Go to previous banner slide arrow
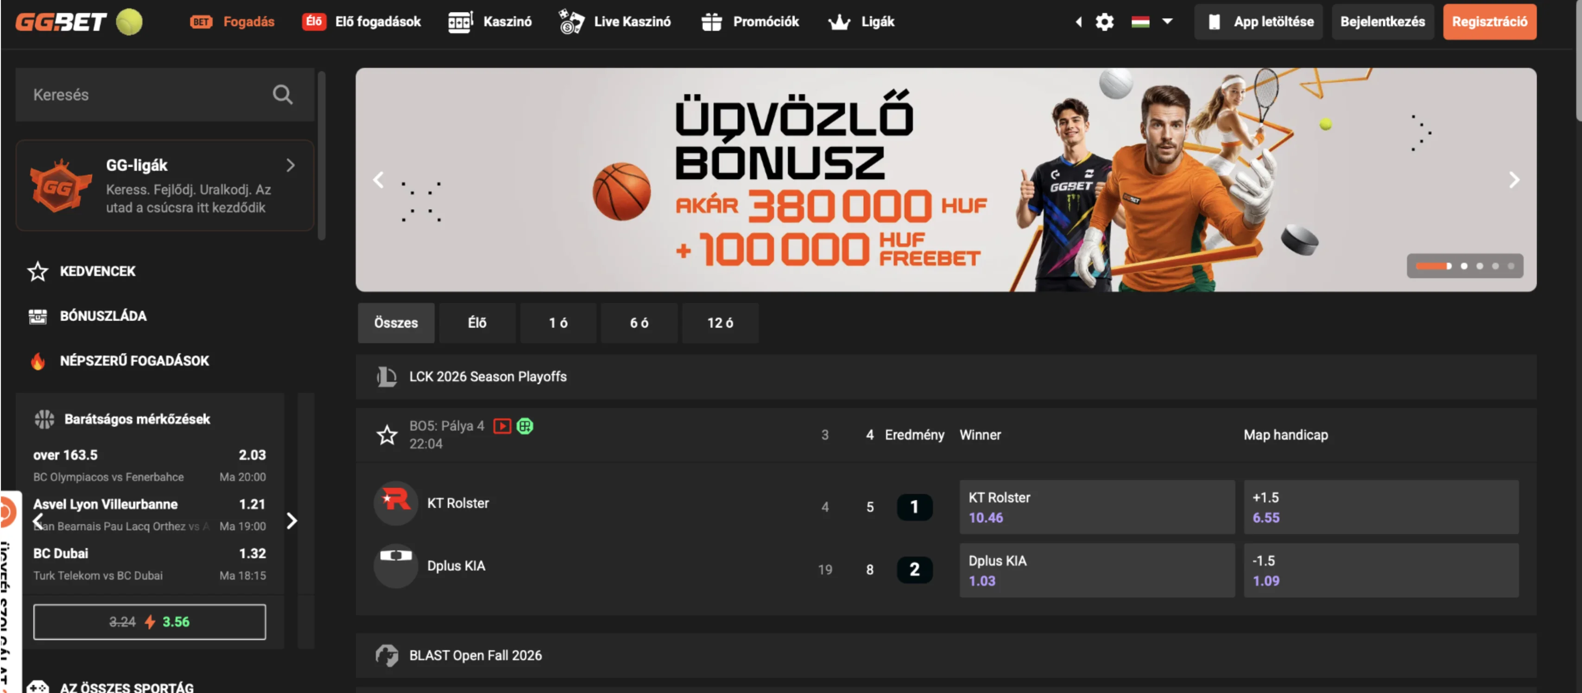 click(378, 180)
